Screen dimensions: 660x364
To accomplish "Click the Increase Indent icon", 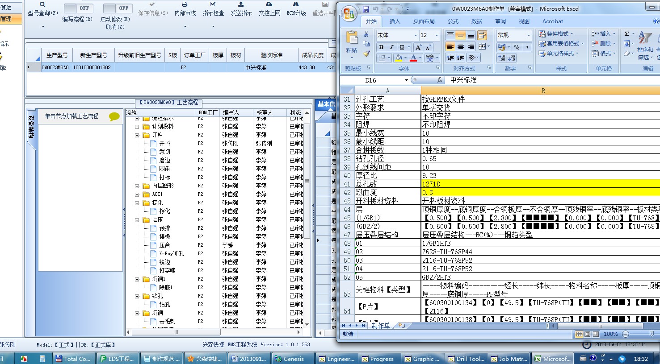I will coord(461,58).
